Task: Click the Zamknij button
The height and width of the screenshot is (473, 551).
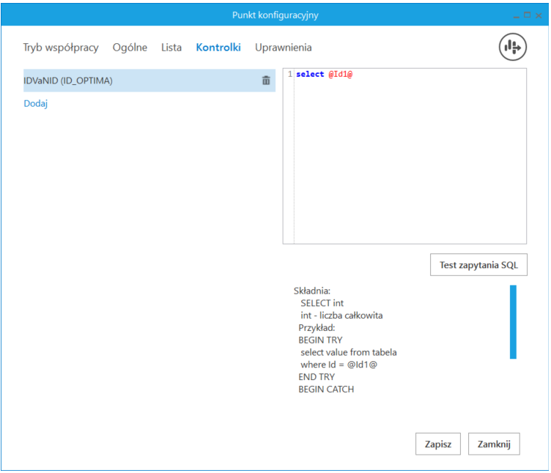Action: (x=494, y=444)
